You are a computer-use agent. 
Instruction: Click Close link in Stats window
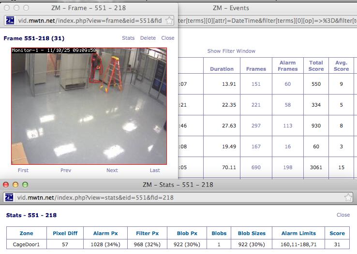point(343,215)
